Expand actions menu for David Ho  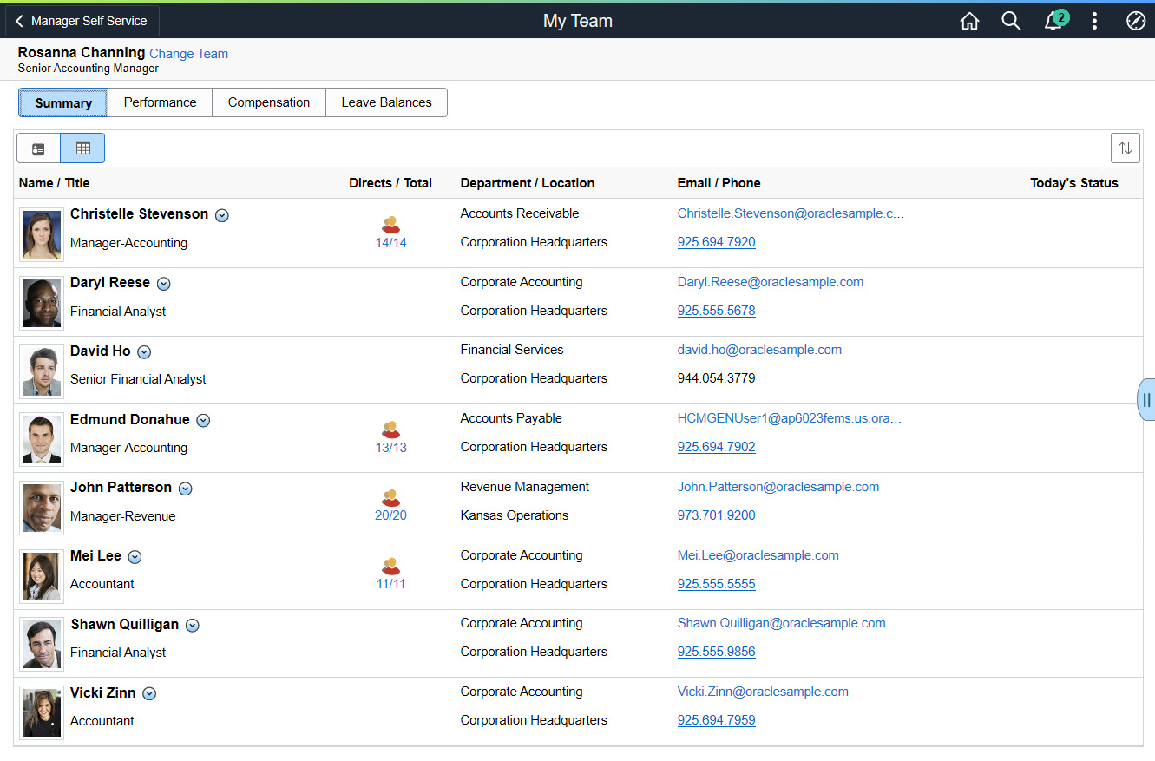coord(145,352)
